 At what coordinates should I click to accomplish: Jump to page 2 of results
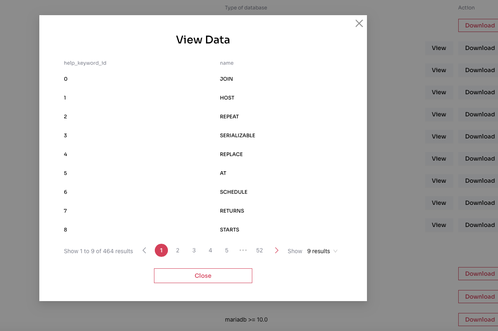pyautogui.click(x=178, y=250)
